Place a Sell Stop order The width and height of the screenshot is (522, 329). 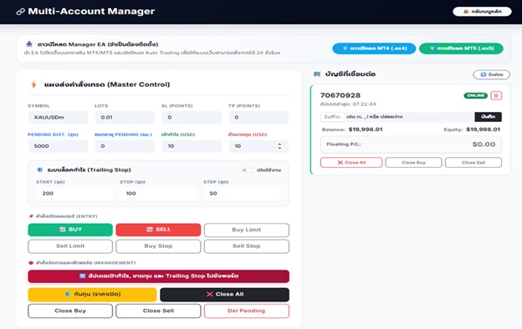click(247, 246)
